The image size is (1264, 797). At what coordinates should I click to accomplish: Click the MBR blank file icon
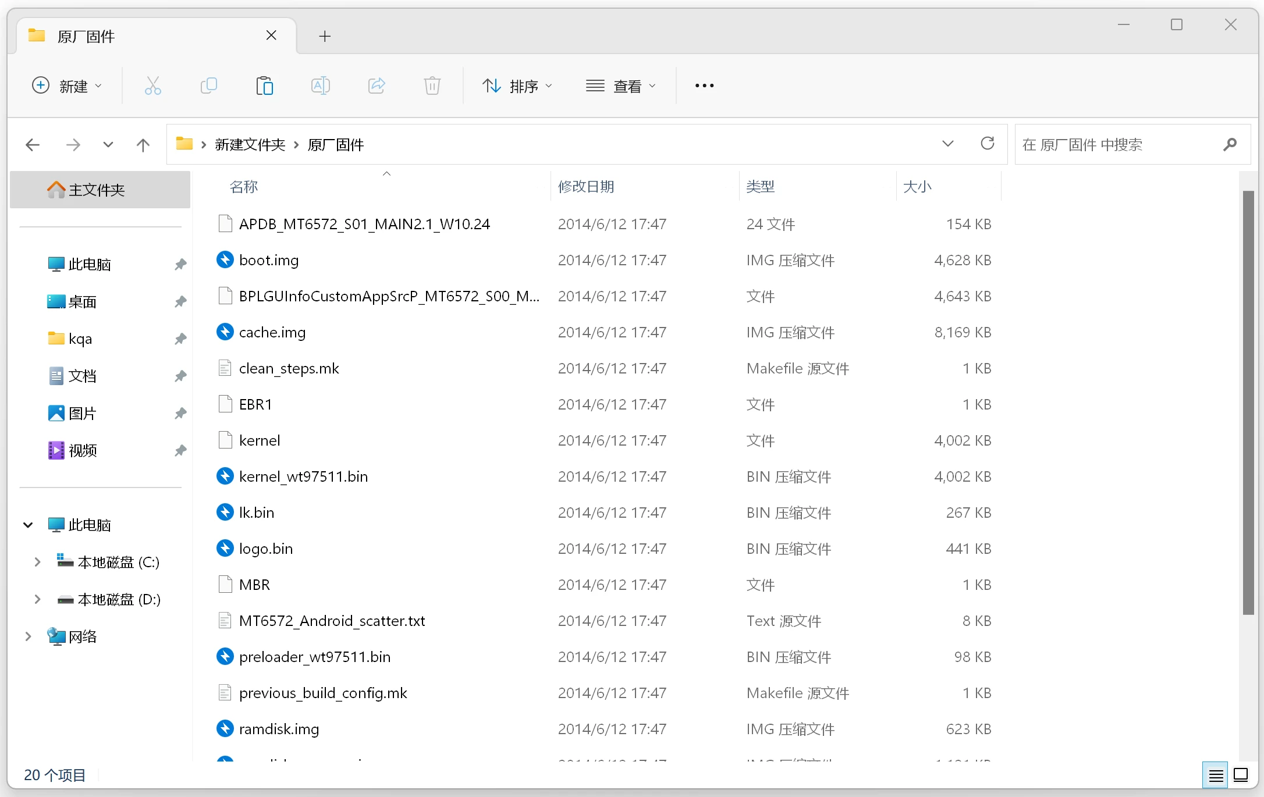(x=225, y=584)
